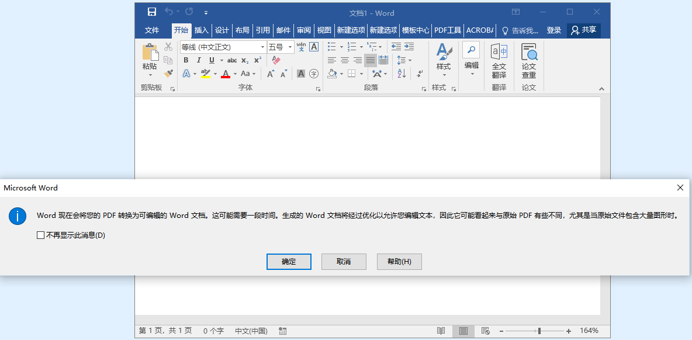Switch to the 插入 tab
Screen dimensions: 692x340
201,30
